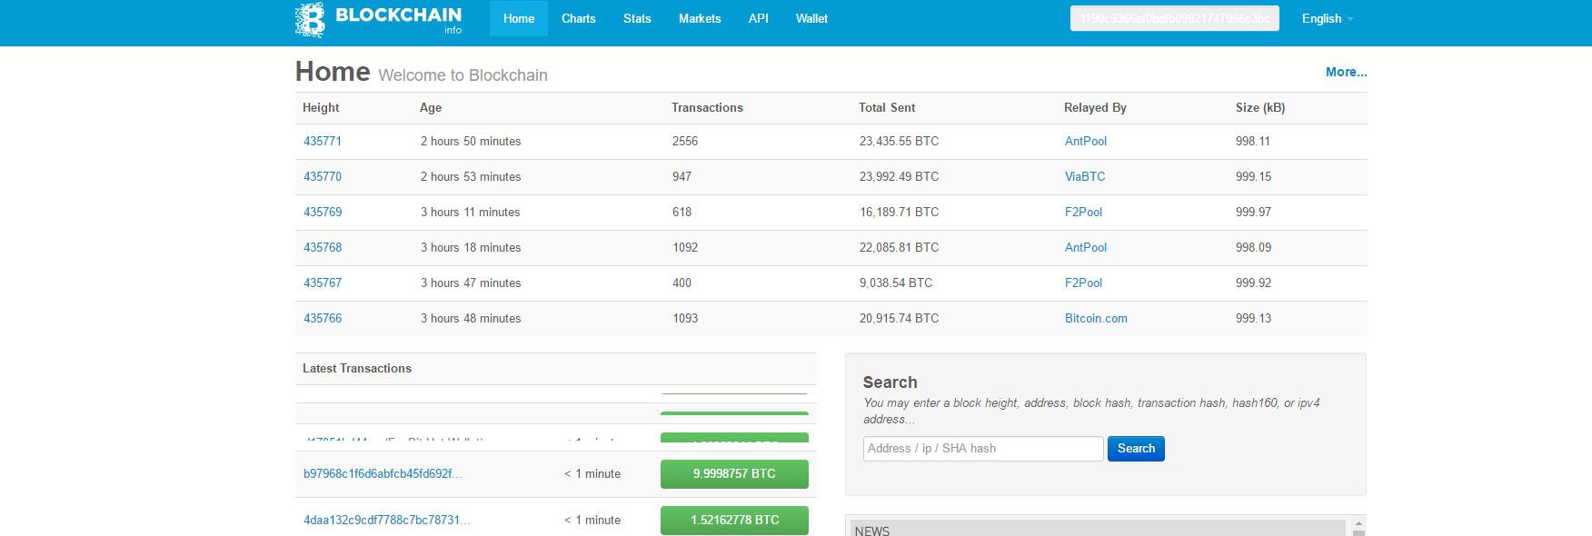Open block height 435766
Screen dimensions: 1592x536
click(x=323, y=318)
